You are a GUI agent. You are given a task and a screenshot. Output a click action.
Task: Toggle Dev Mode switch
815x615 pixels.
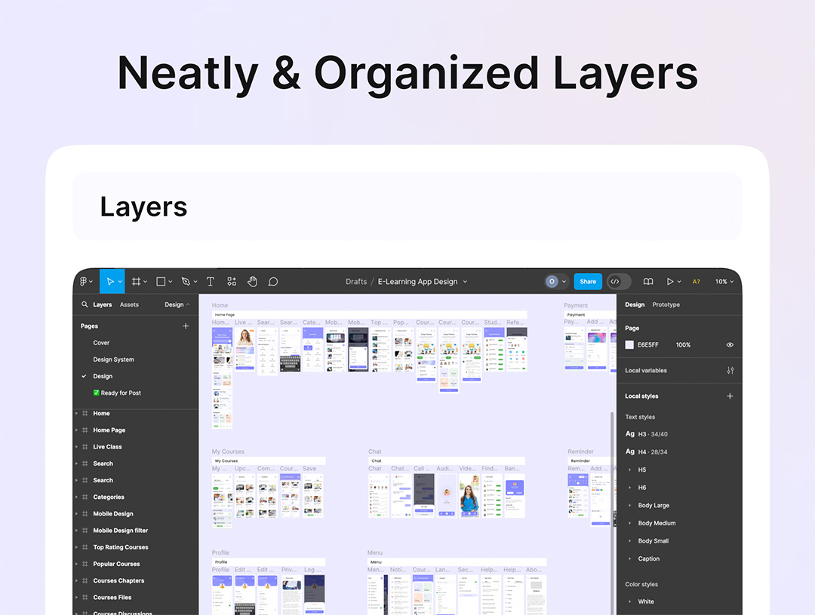[x=619, y=281]
